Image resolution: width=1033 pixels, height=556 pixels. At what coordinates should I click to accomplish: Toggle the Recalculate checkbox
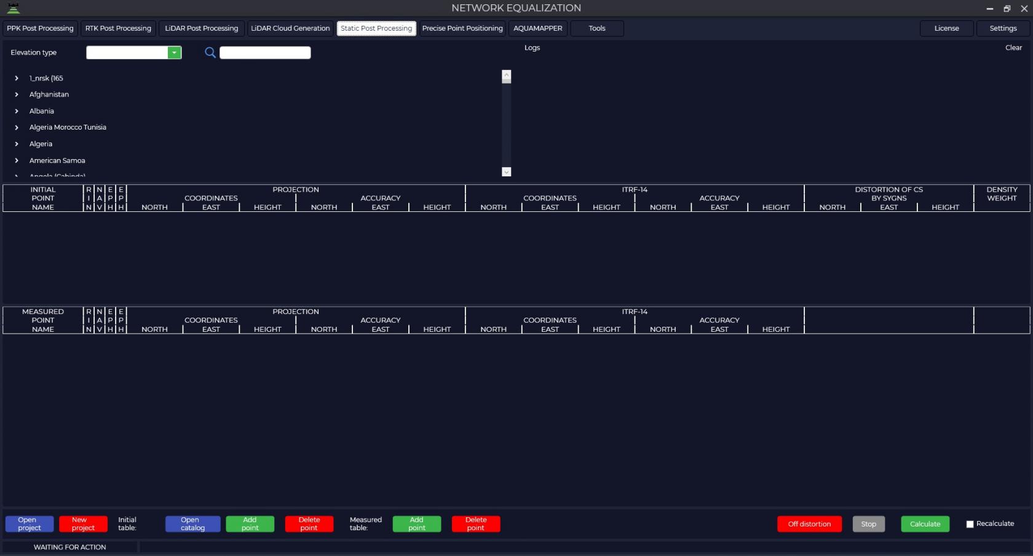pos(970,524)
